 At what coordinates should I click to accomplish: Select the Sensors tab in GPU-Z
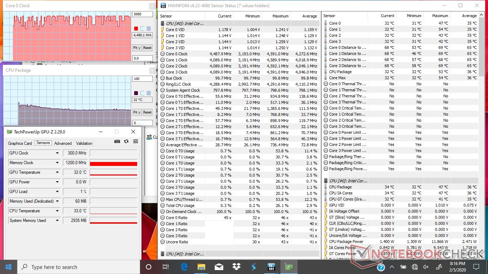click(43, 143)
